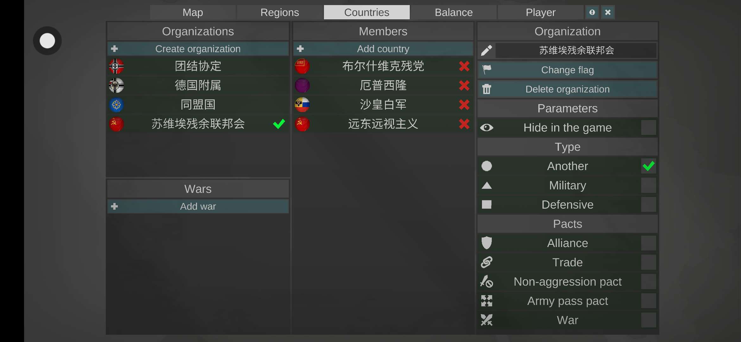Click the flag icon beside Change flag

pyautogui.click(x=486, y=70)
